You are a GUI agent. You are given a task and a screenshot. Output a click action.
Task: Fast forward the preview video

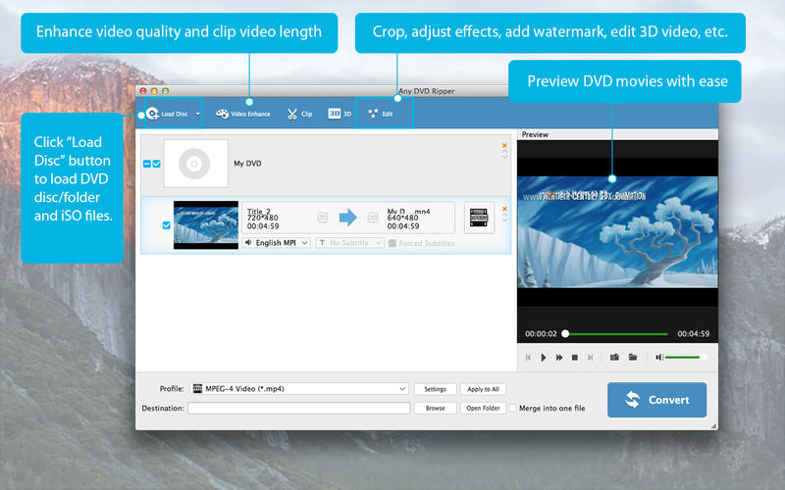(x=559, y=358)
